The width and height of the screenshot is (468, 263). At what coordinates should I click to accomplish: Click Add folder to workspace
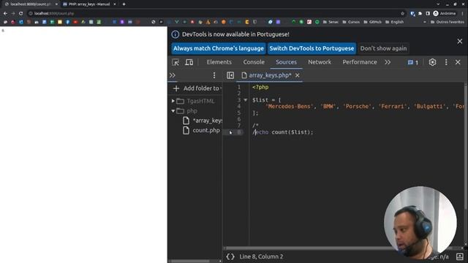point(197,88)
